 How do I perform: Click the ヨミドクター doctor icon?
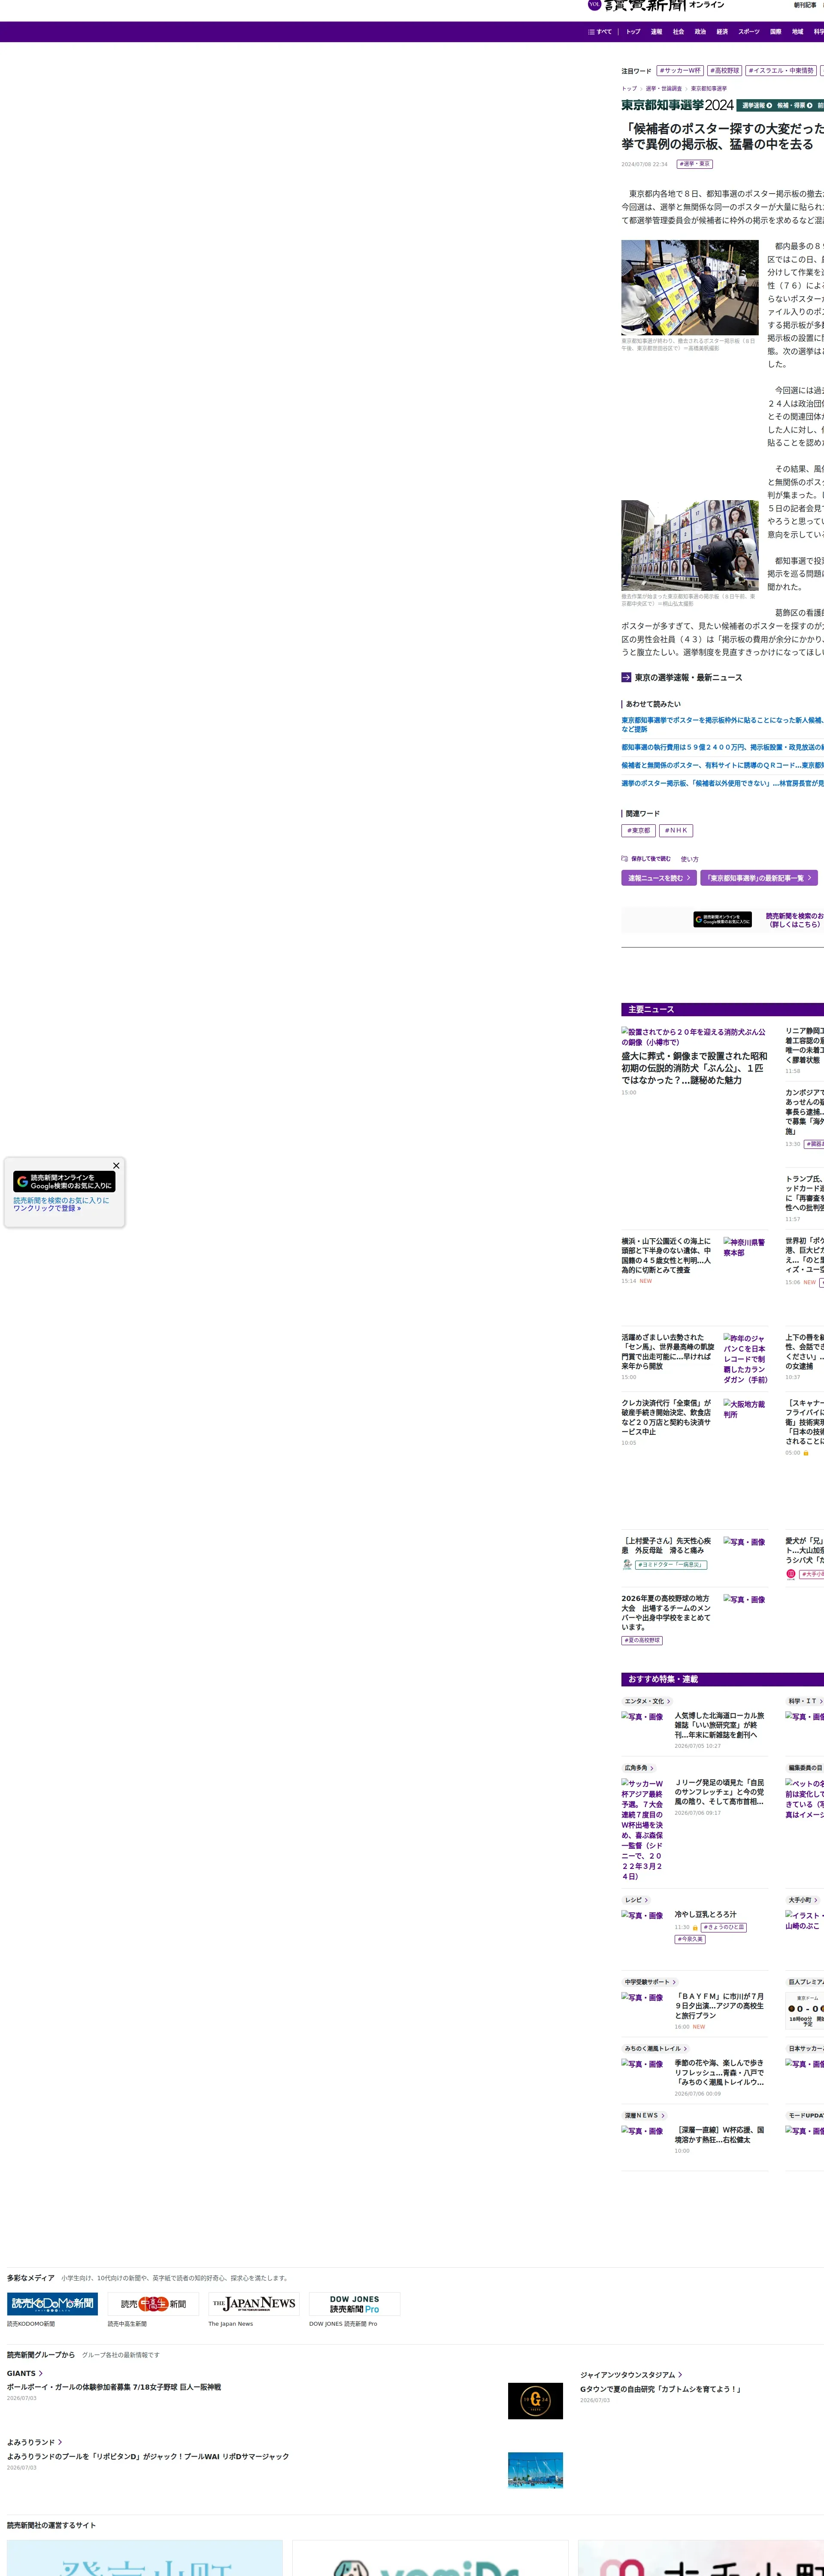pos(626,1565)
